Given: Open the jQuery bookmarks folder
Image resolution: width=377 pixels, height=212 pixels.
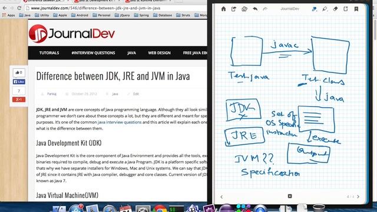Looking at the screenshot, I should [x=123, y=15].
